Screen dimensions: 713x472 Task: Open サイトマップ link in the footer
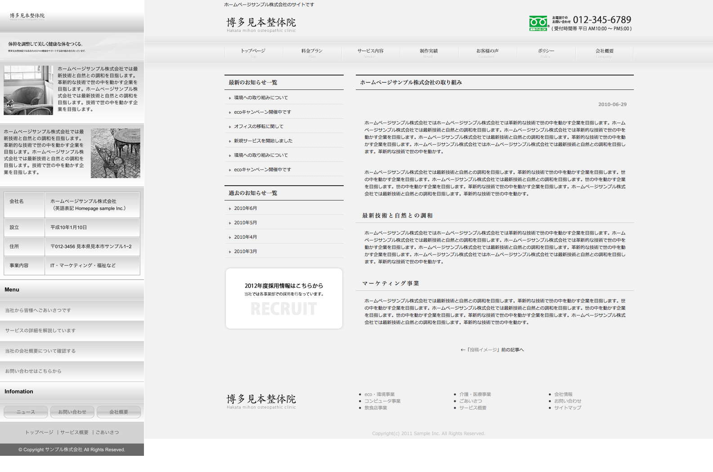567,408
